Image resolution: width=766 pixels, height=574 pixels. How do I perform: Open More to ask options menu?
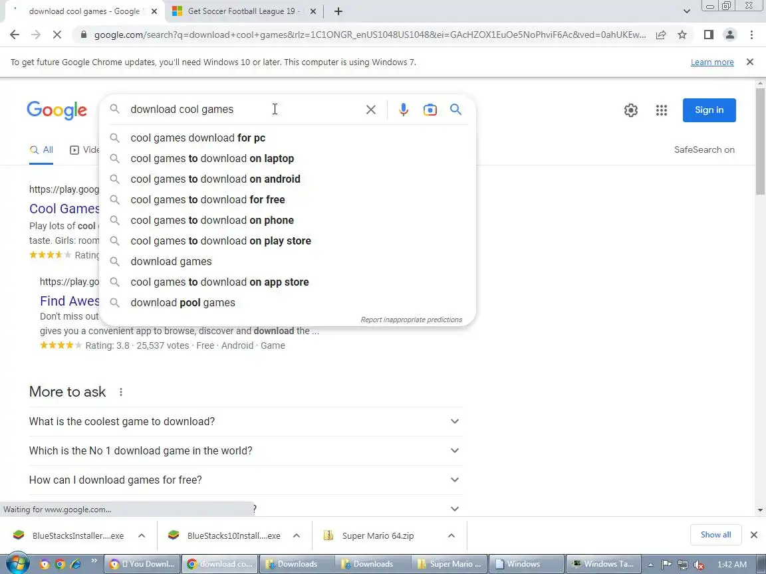(x=120, y=392)
